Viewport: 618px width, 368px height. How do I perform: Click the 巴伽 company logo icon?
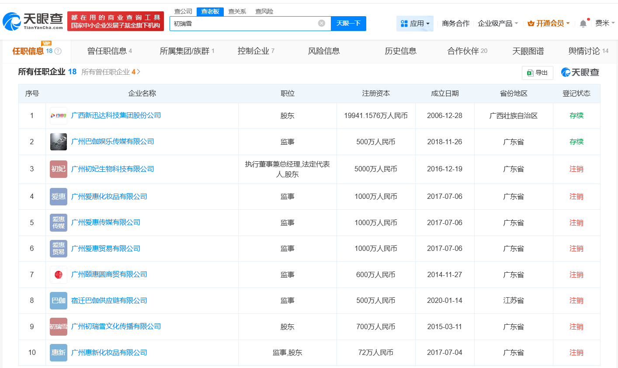click(59, 301)
